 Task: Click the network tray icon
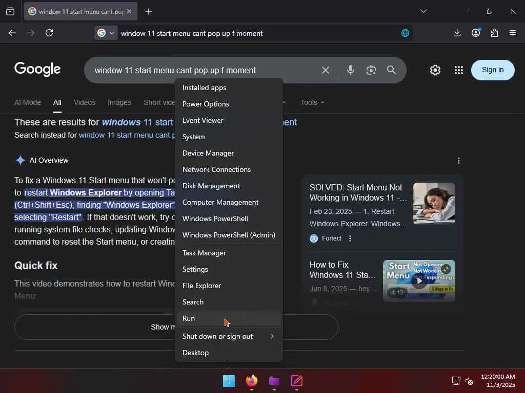point(456,381)
